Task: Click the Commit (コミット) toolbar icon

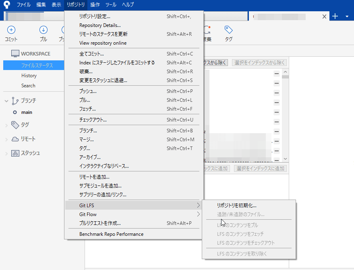Action: coord(11,30)
